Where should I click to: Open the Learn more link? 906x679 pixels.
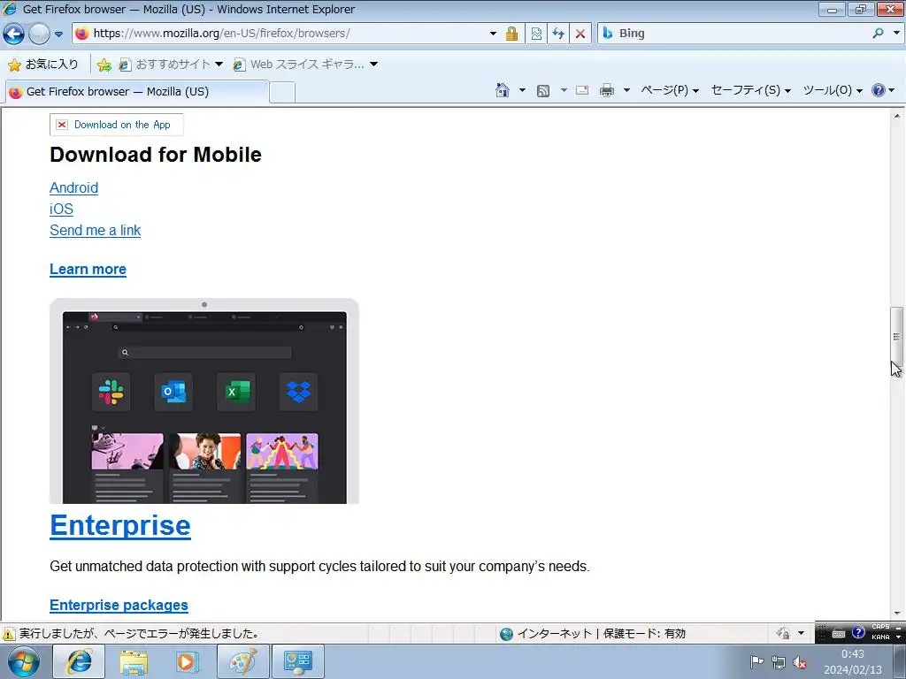click(x=88, y=269)
